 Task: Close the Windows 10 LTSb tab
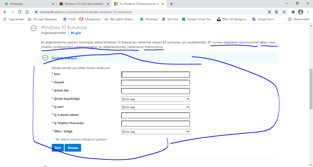click(108, 4)
